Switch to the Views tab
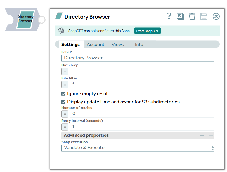Image resolution: width=227 pixels, height=172 pixels. click(118, 45)
